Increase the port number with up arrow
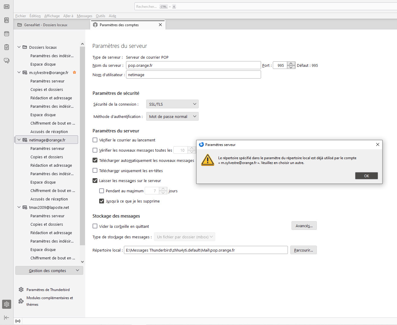Screen dimensions: 397x325 (291, 63)
